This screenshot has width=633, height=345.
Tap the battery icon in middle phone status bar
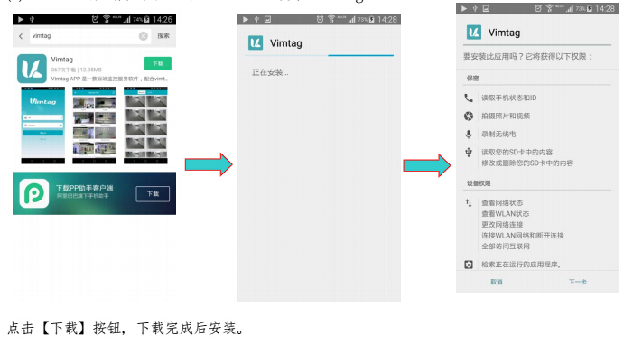click(371, 19)
